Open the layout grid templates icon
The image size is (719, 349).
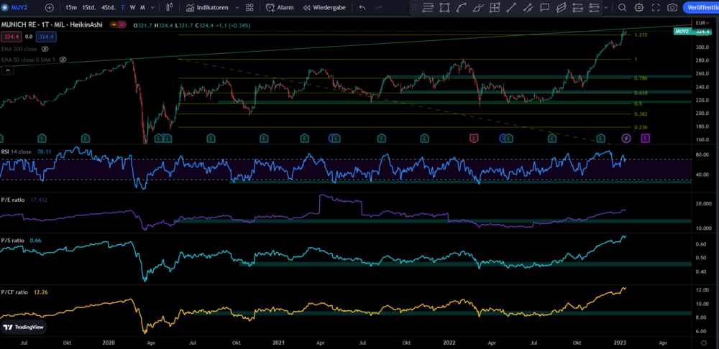(x=249, y=8)
